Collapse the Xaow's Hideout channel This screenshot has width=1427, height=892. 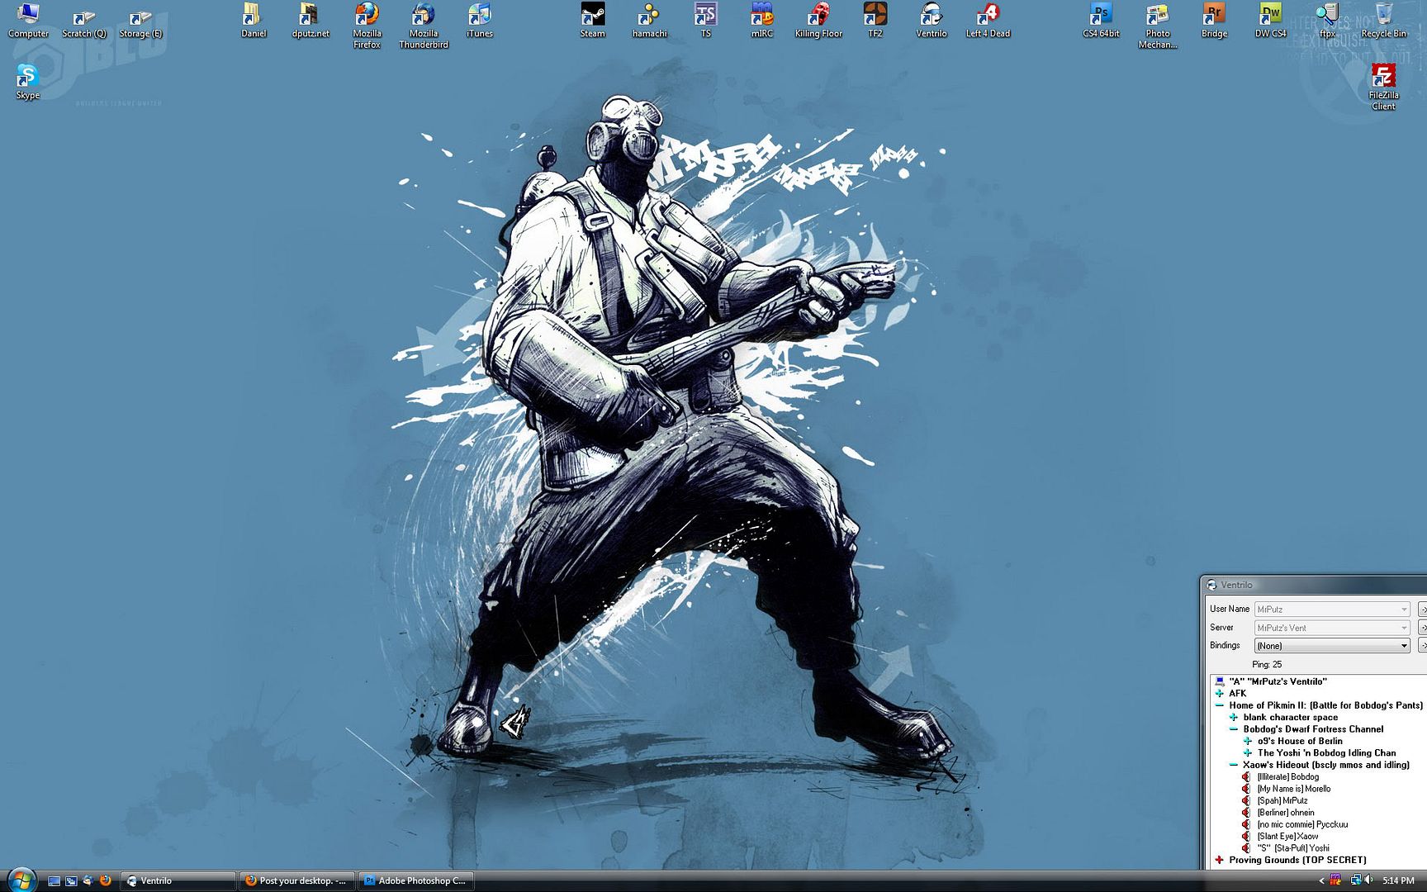coord(1234,765)
